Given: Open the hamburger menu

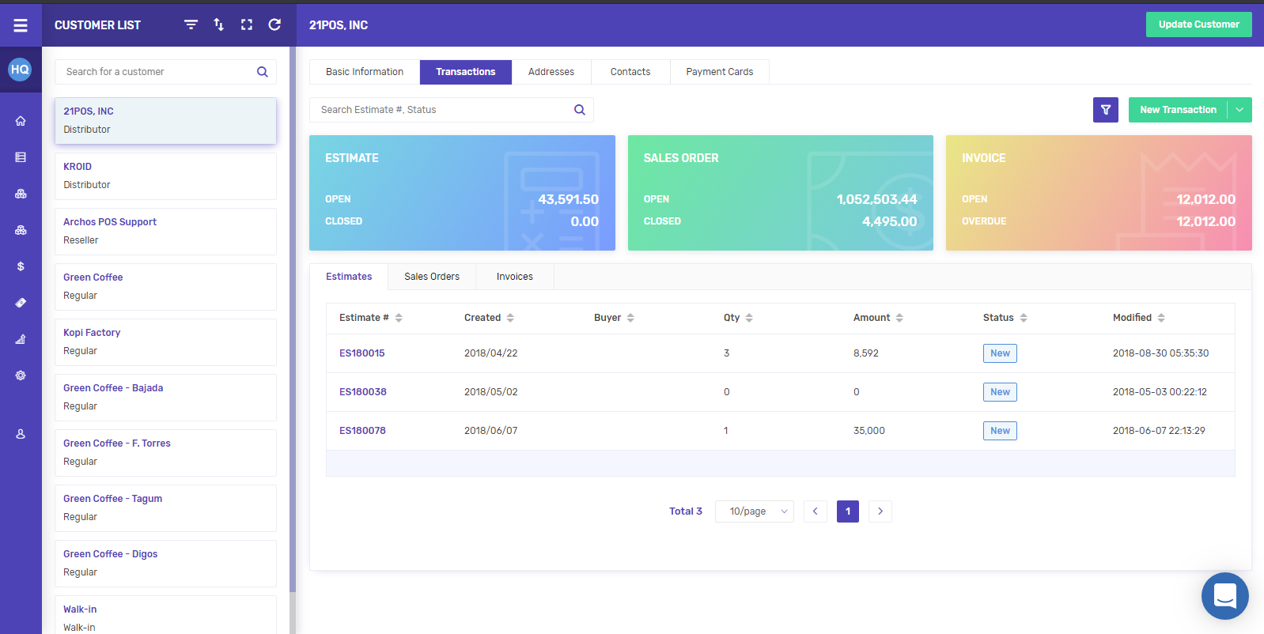Looking at the screenshot, I should pos(21,25).
